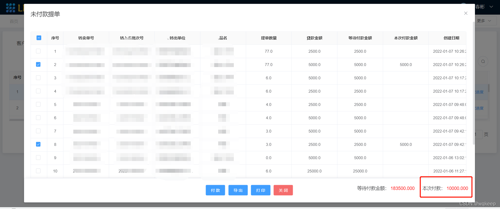Check the checkbox for row 4
Image resolution: width=500 pixels, height=209 pixels.
click(38, 91)
